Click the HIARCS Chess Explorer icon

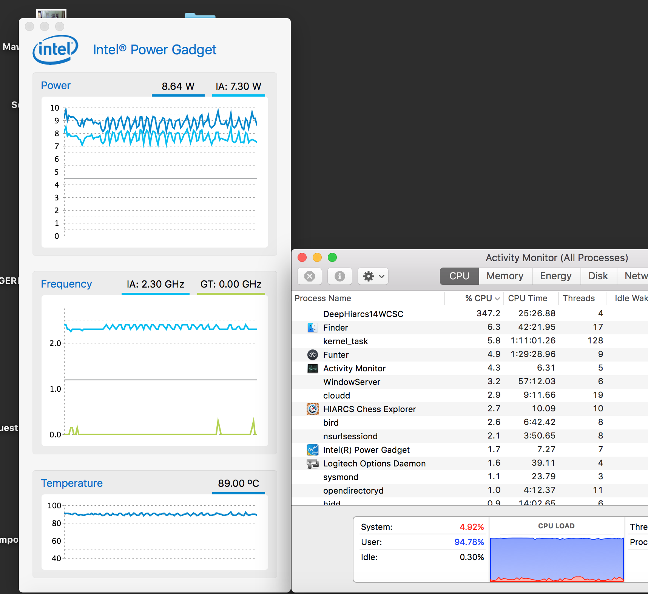click(312, 409)
